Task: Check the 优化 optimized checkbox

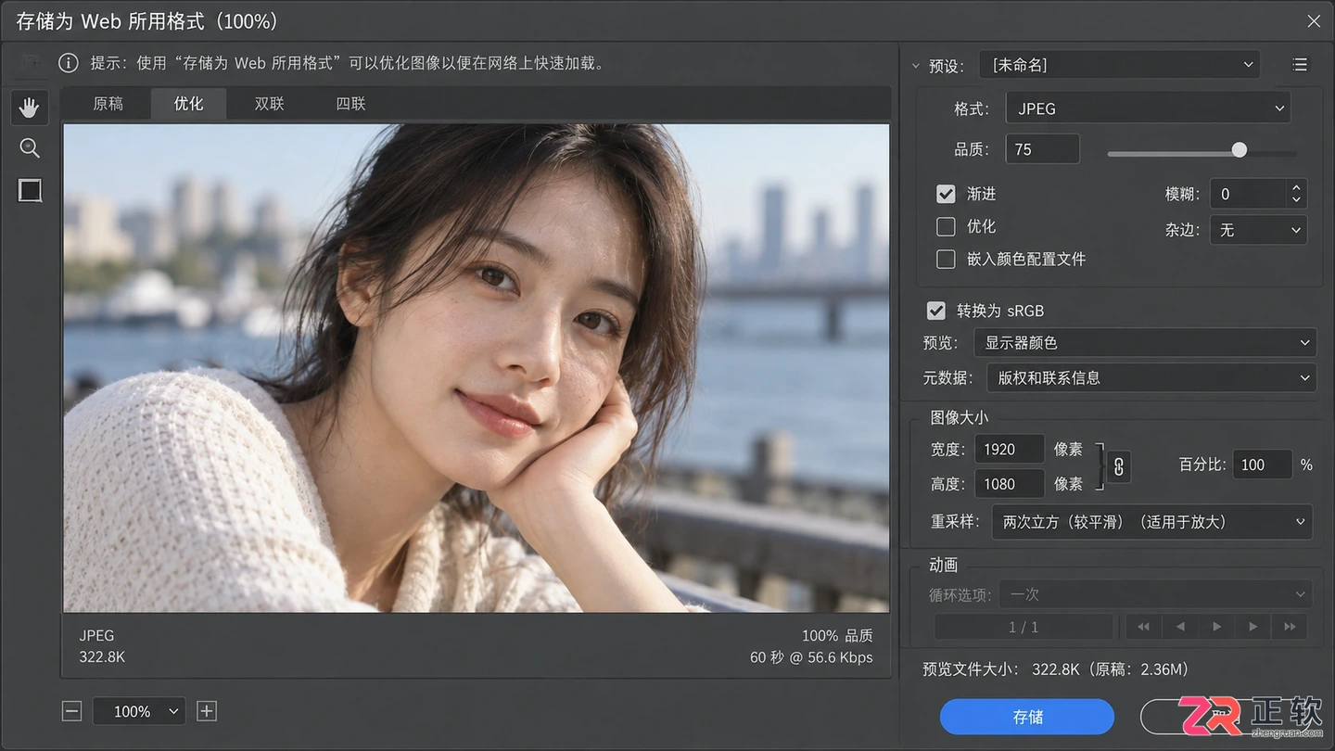Action: (x=946, y=226)
